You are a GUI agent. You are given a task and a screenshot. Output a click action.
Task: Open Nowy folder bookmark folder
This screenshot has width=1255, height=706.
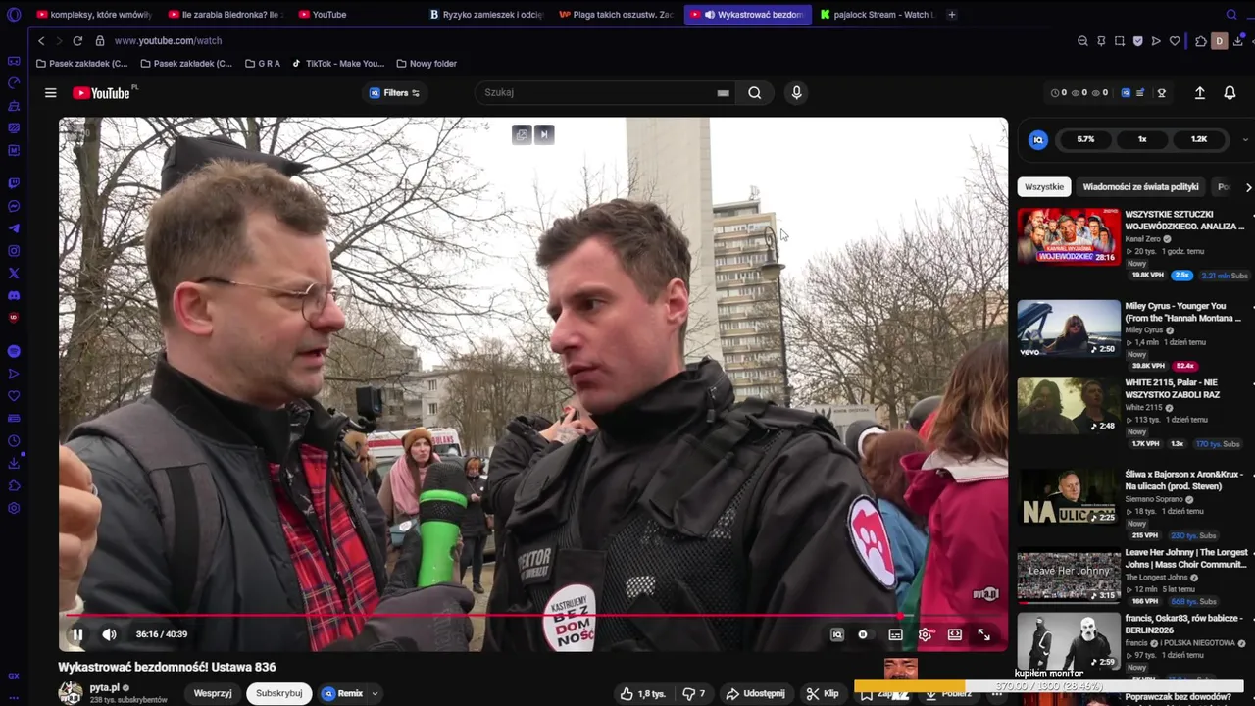pos(427,64)
